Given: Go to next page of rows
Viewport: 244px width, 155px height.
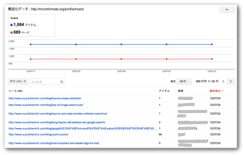Looking at the screenshot, I should coord(230,81).
